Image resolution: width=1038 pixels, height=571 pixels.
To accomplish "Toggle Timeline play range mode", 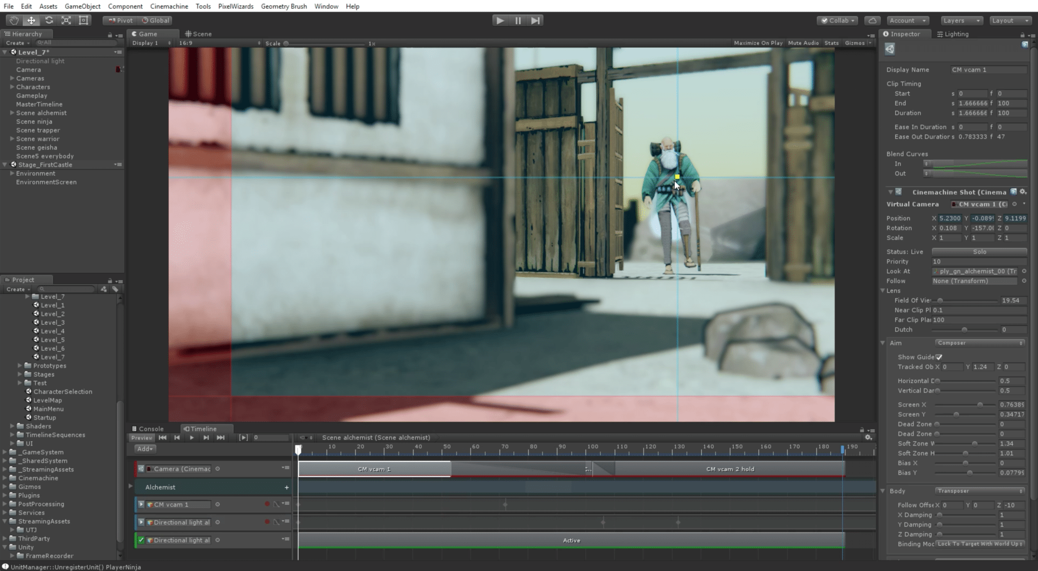I will [243, 438].
